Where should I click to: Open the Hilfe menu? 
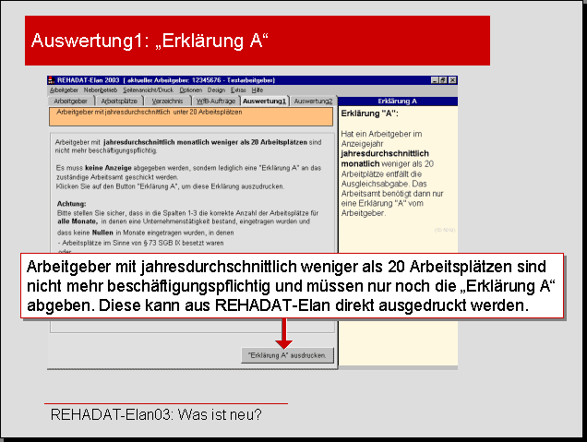click(x=258, y=90)
